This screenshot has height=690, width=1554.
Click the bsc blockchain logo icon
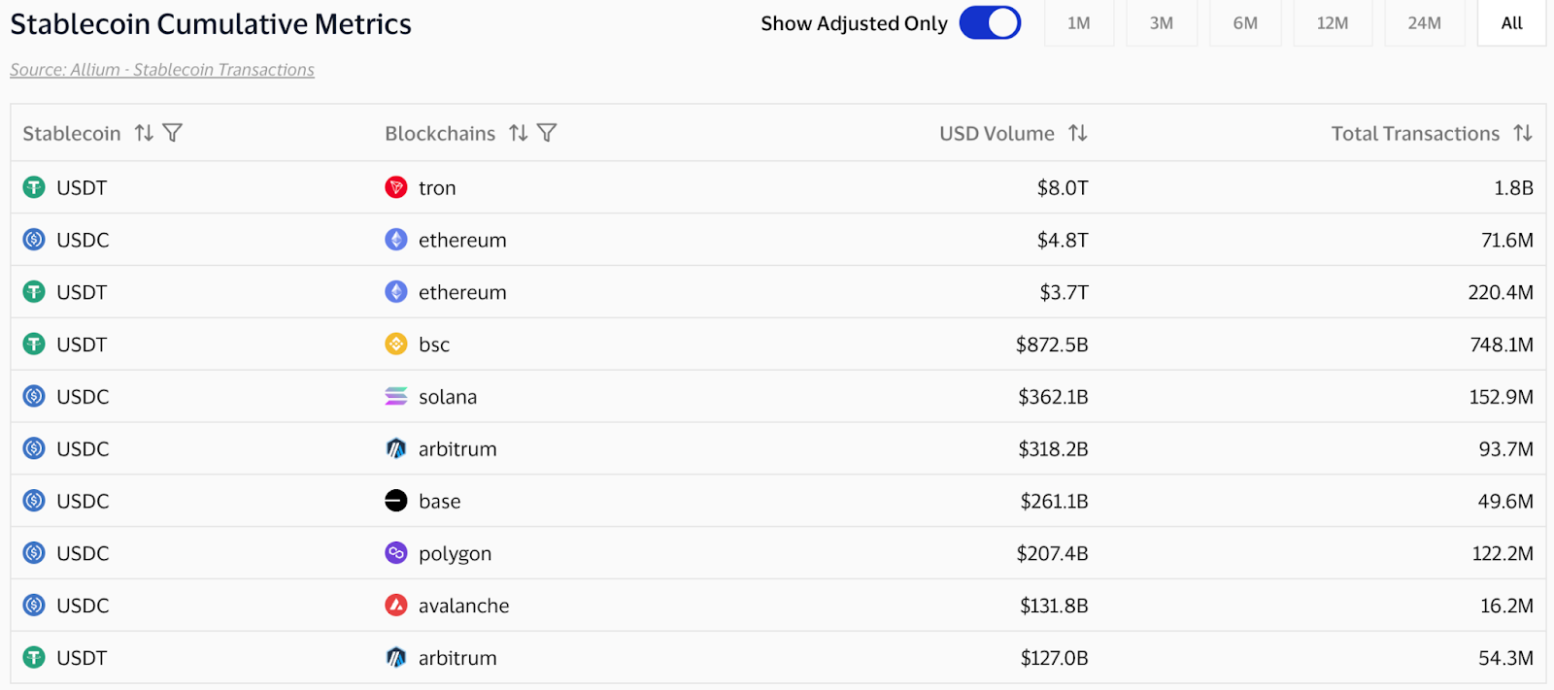pos(396,345)
